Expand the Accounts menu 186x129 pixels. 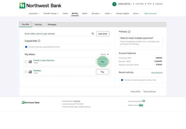click(34, 13)
